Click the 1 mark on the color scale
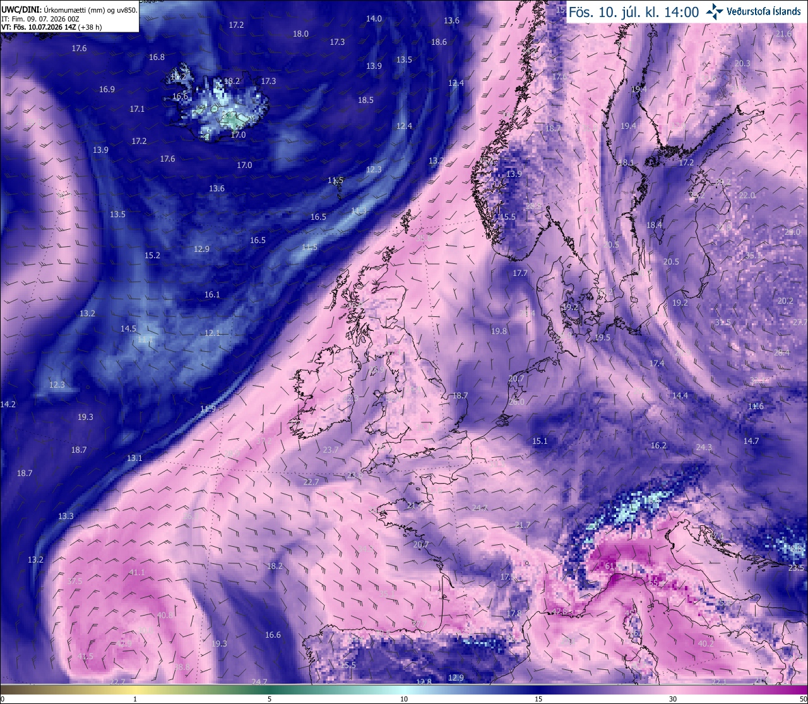Screen dimensions: 808x704 tap(135, 699)
